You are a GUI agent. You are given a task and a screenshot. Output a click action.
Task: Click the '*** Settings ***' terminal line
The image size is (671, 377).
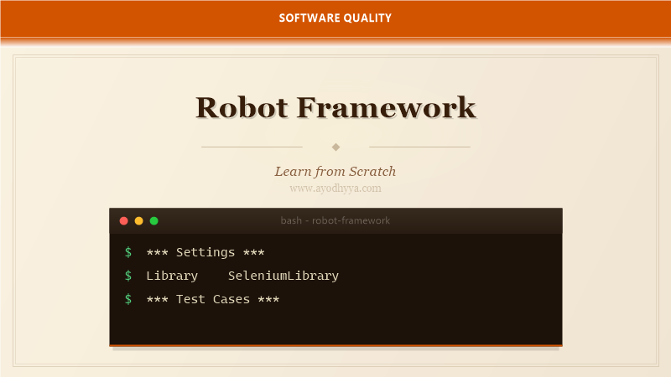click(205, 252)
